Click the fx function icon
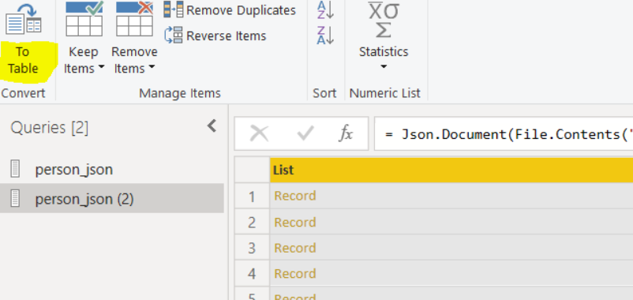 [x=346, y=133]
